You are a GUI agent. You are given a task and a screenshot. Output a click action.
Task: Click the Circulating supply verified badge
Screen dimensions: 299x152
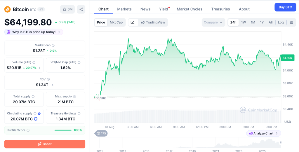click(39, 113)
